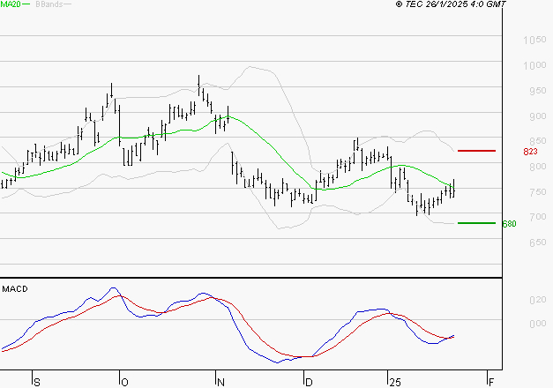
Task: Click the 950 price axis label
Action: (x=537, y=91)
